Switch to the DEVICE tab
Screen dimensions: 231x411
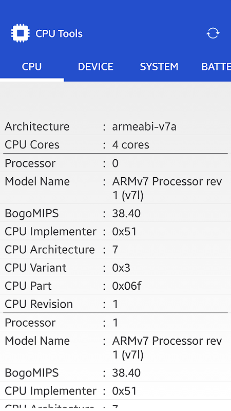point(95,67)
